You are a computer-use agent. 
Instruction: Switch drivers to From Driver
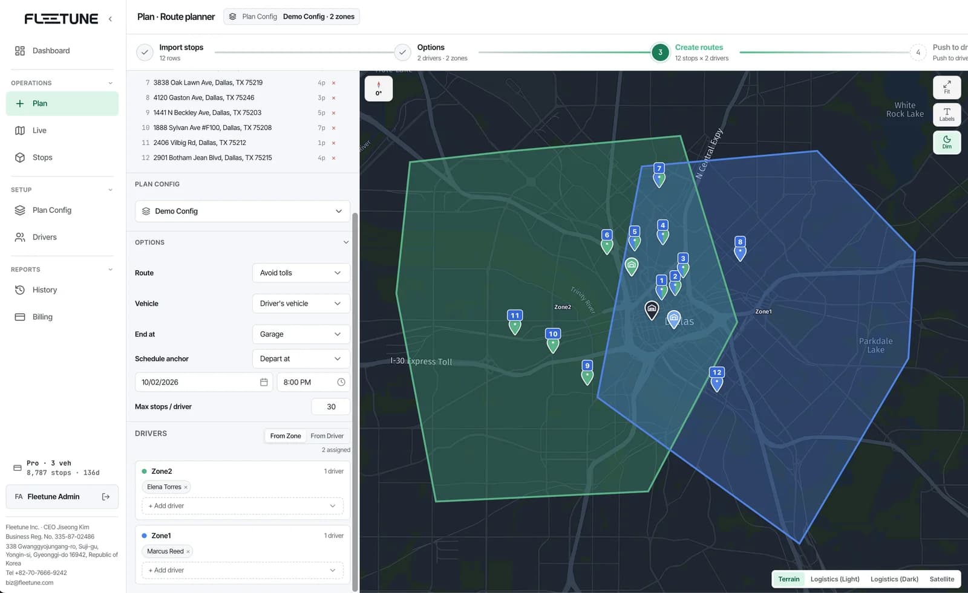coord(327,436)
